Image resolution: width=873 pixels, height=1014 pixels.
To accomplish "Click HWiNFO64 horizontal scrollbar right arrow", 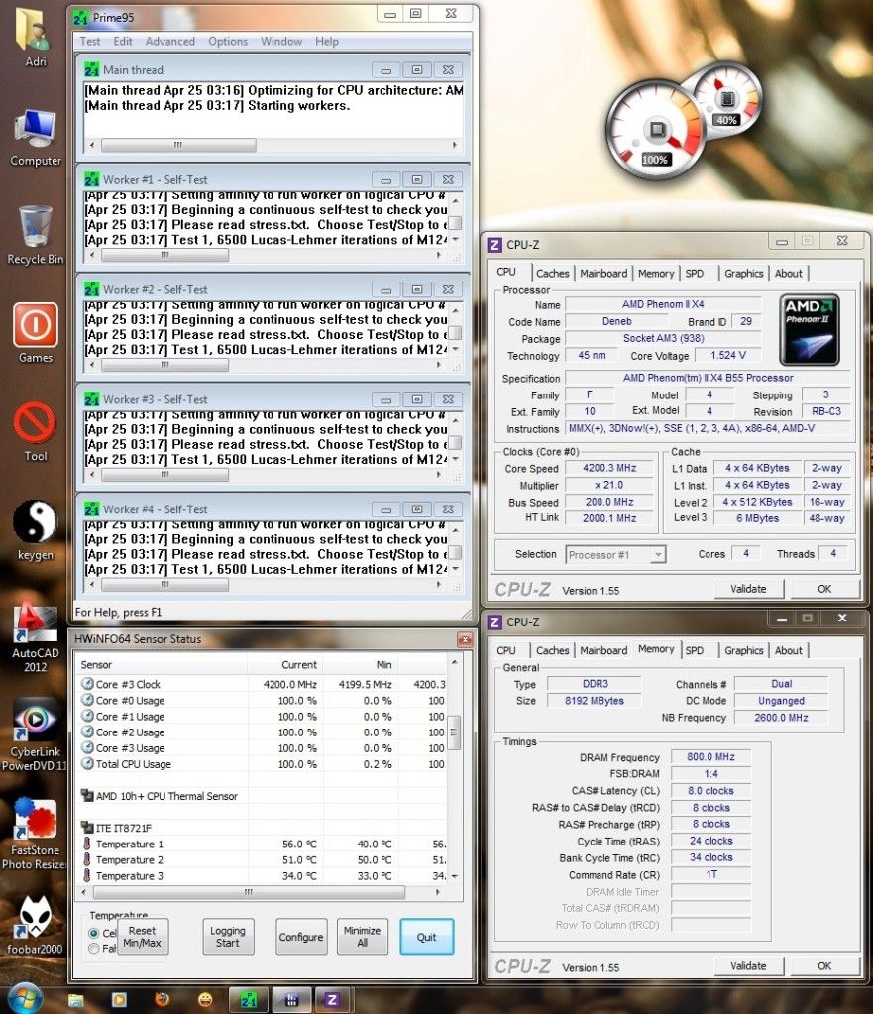I will tap(438, 892).
